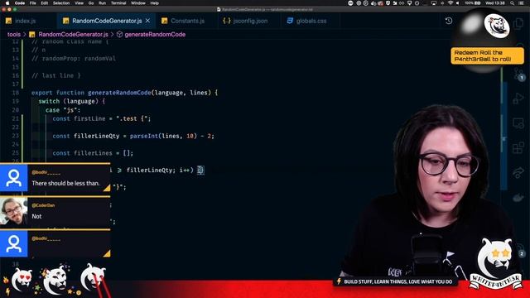Click line number 21 in the gutter

pyautogui.click(x=16, y=118)
